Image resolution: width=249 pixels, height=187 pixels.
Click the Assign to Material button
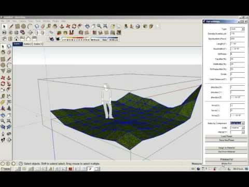[226, 148]
